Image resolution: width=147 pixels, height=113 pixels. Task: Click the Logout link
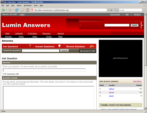tap(22, 15)
